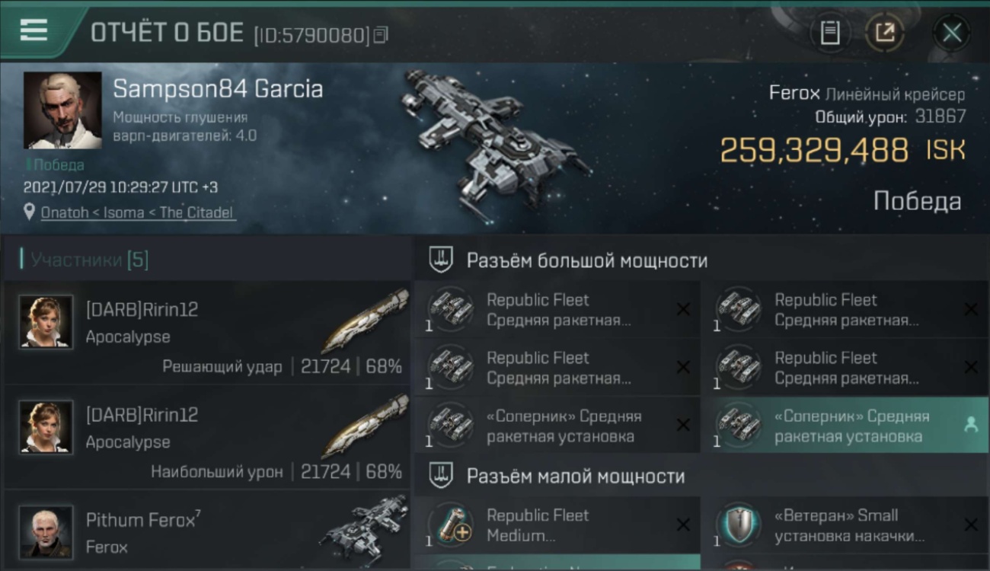Click the share report icon

click(885, 33)
